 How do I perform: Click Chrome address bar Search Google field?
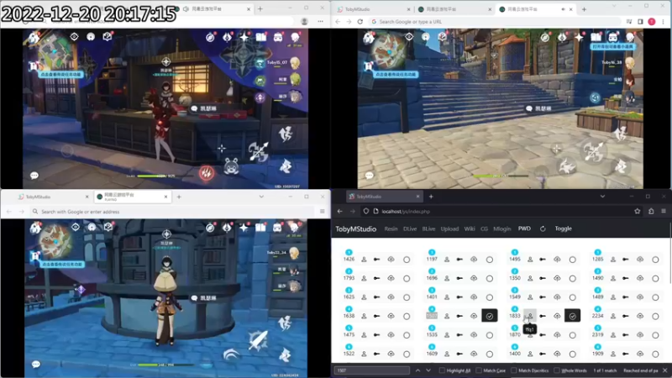495,22
